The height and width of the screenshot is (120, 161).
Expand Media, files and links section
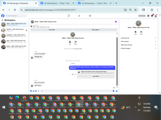tap(138, 45)
